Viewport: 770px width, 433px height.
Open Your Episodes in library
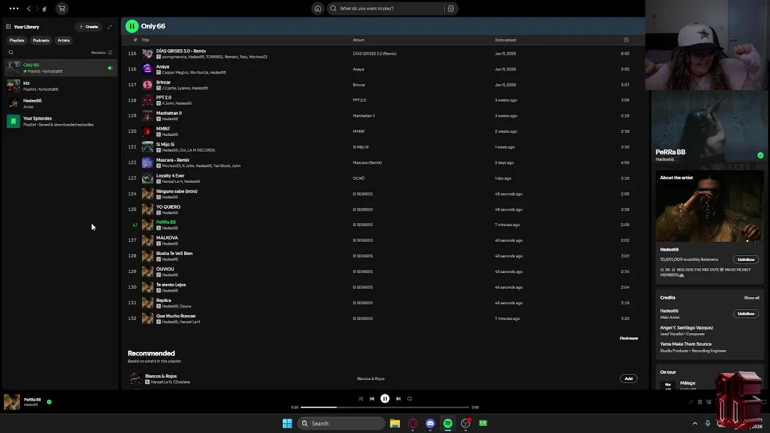pos(60,121)
